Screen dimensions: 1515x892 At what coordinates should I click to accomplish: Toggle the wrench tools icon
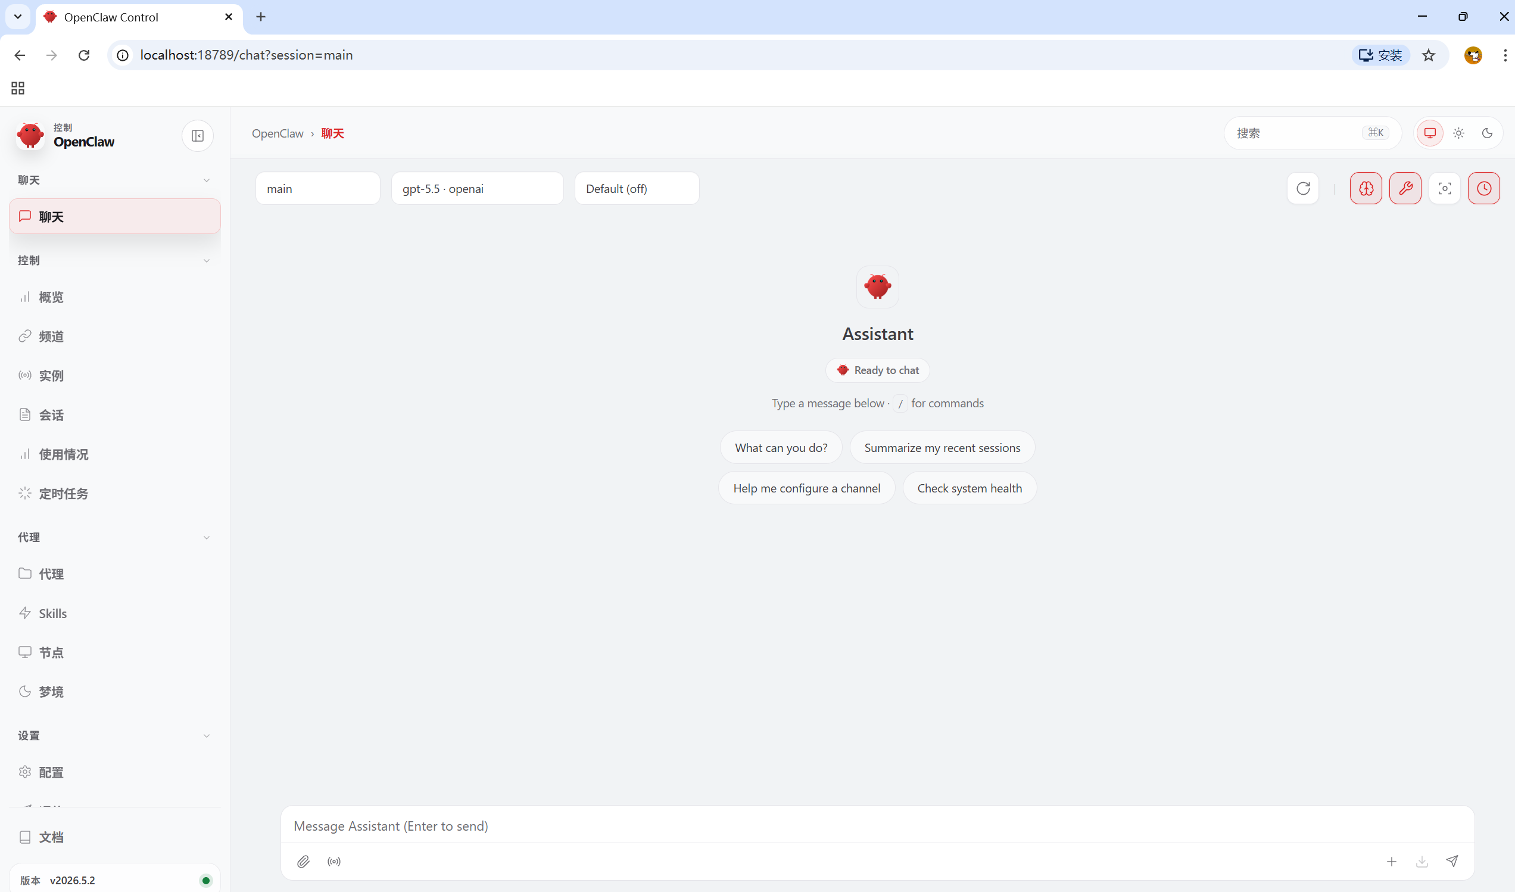[1405, 189]
